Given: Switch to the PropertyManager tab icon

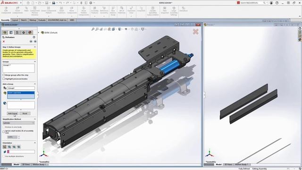Looking at the screenshot, I should [11, 33].
